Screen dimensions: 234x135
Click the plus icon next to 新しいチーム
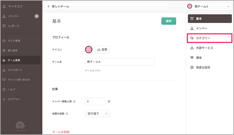coord(48,7)
